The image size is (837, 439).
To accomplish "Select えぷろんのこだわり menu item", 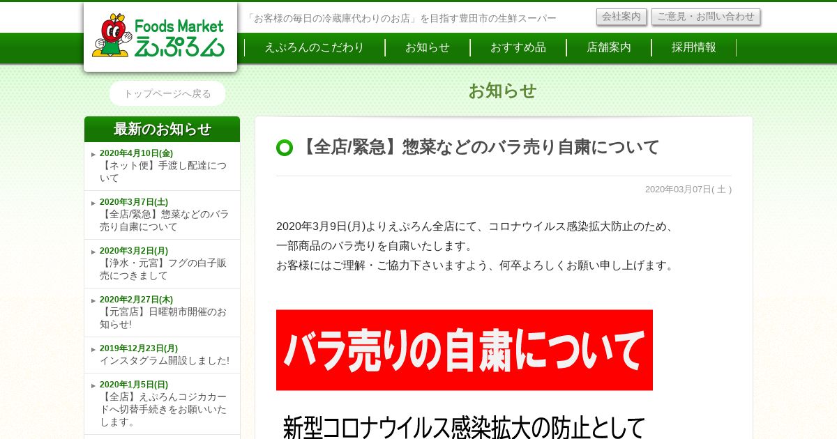I will click(x=315, y=47).
